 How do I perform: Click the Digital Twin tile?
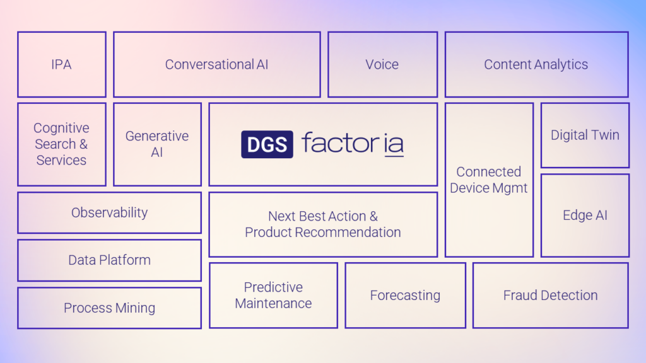585,135
